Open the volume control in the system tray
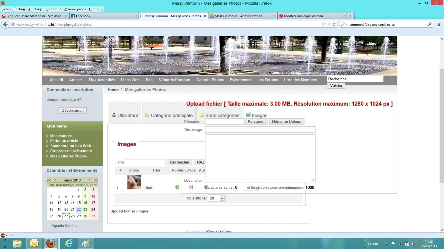 pos(413,244)
